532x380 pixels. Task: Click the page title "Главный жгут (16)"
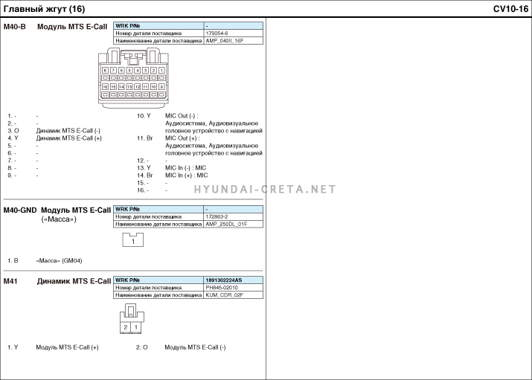coord(44,9)
